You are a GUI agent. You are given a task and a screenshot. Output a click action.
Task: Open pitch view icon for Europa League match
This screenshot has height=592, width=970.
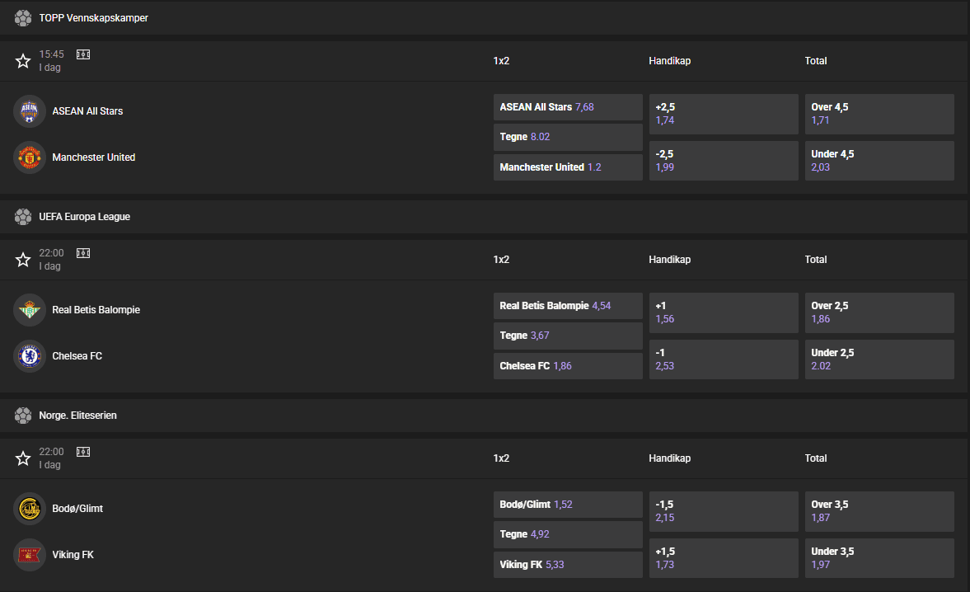tap(83, 253)
